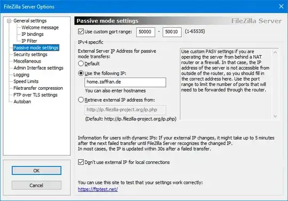
Task: Click the port range start field 50000
Action: (x=146, y=32)
